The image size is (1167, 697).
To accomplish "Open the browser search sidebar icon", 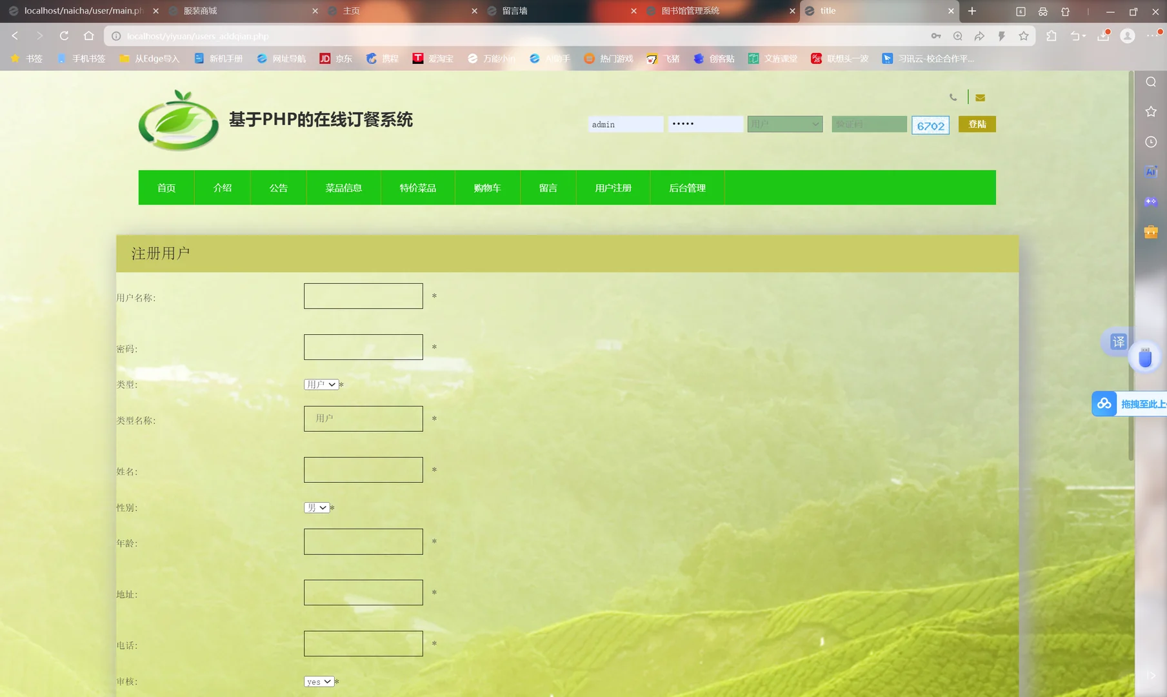I will (1151, 82).
